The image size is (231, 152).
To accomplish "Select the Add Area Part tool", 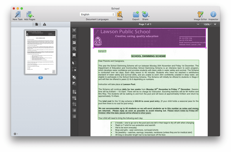I will pos(74,77).
